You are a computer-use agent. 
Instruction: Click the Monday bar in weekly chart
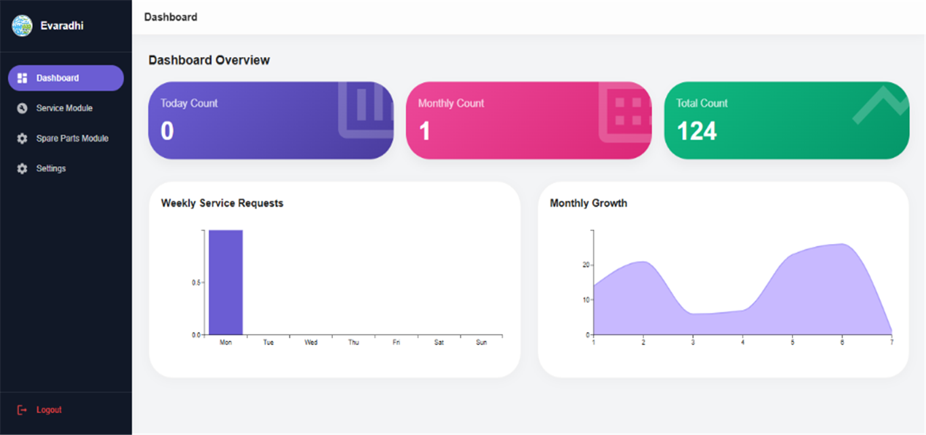(226, 283)
